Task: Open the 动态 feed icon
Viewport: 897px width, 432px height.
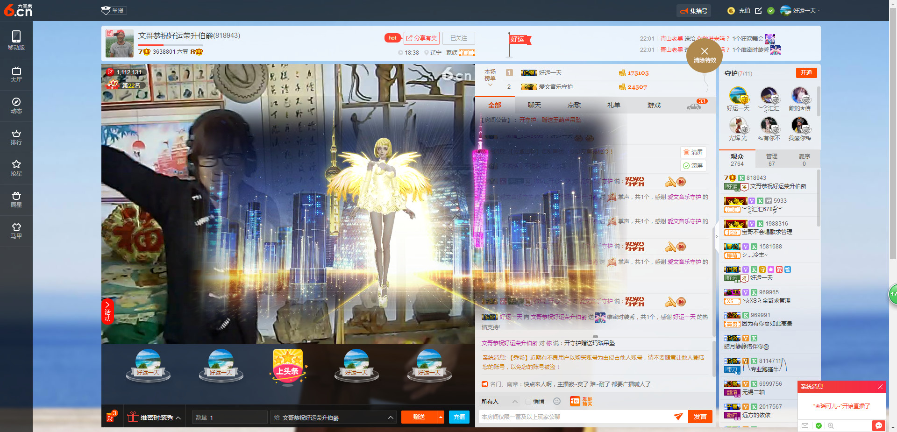Action: [x=16, y=106]
